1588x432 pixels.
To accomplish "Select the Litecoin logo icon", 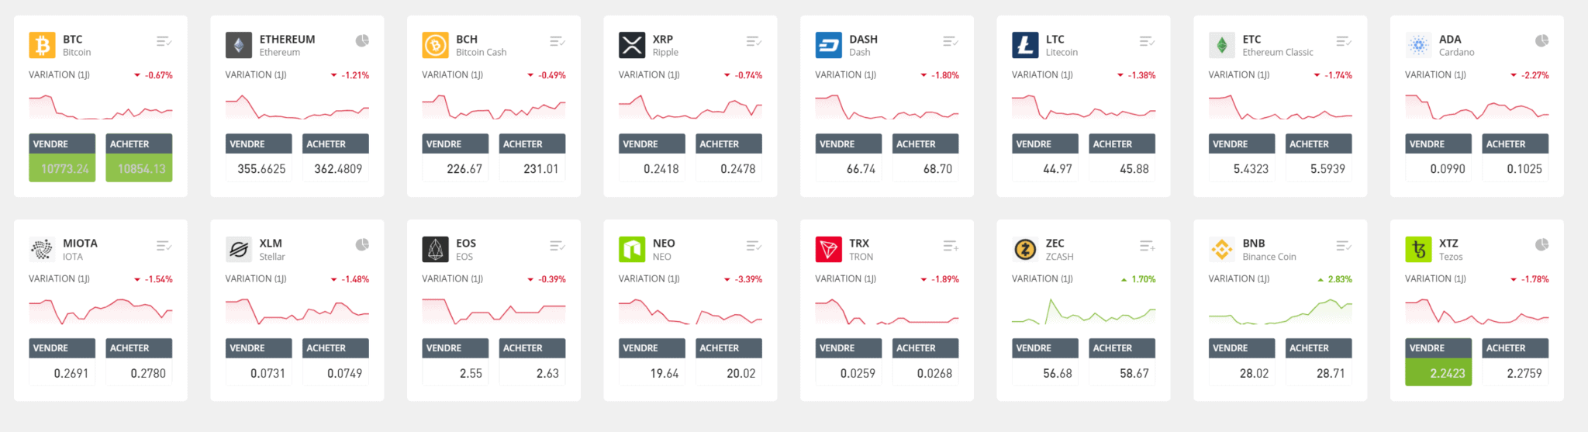I will click(1025, 45).
